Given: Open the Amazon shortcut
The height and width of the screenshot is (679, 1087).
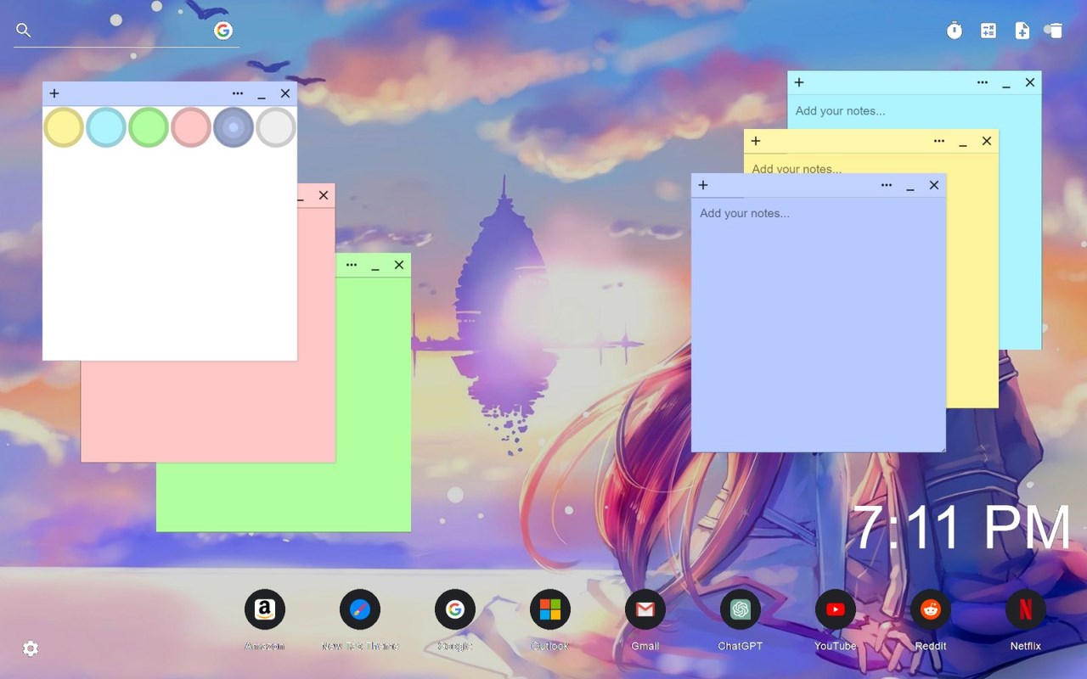Looking at the screenshot, I should [265, 609].
